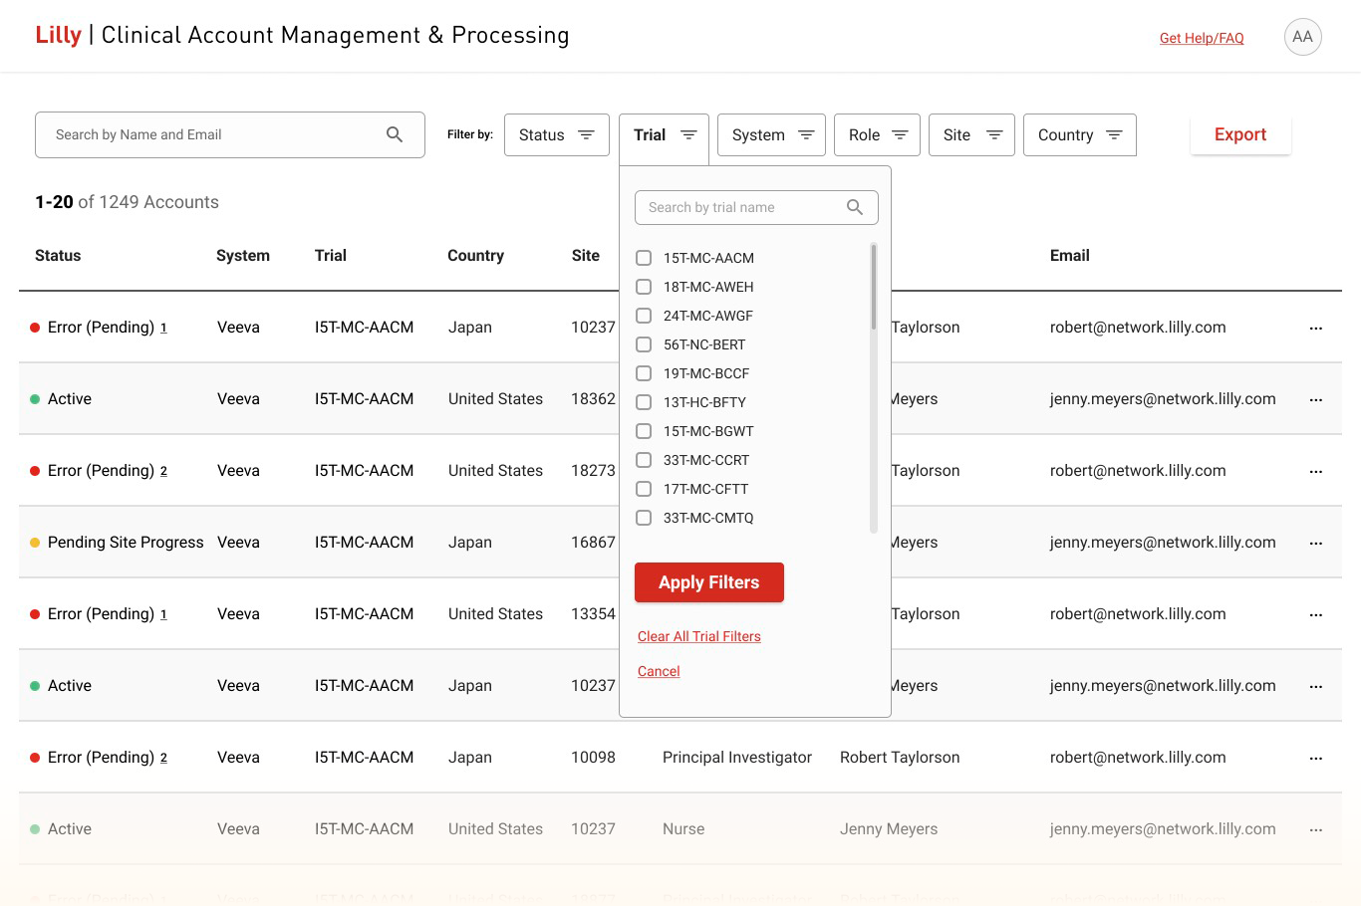Tick the 56T-NC-BERT checkbox

point(644,344)
